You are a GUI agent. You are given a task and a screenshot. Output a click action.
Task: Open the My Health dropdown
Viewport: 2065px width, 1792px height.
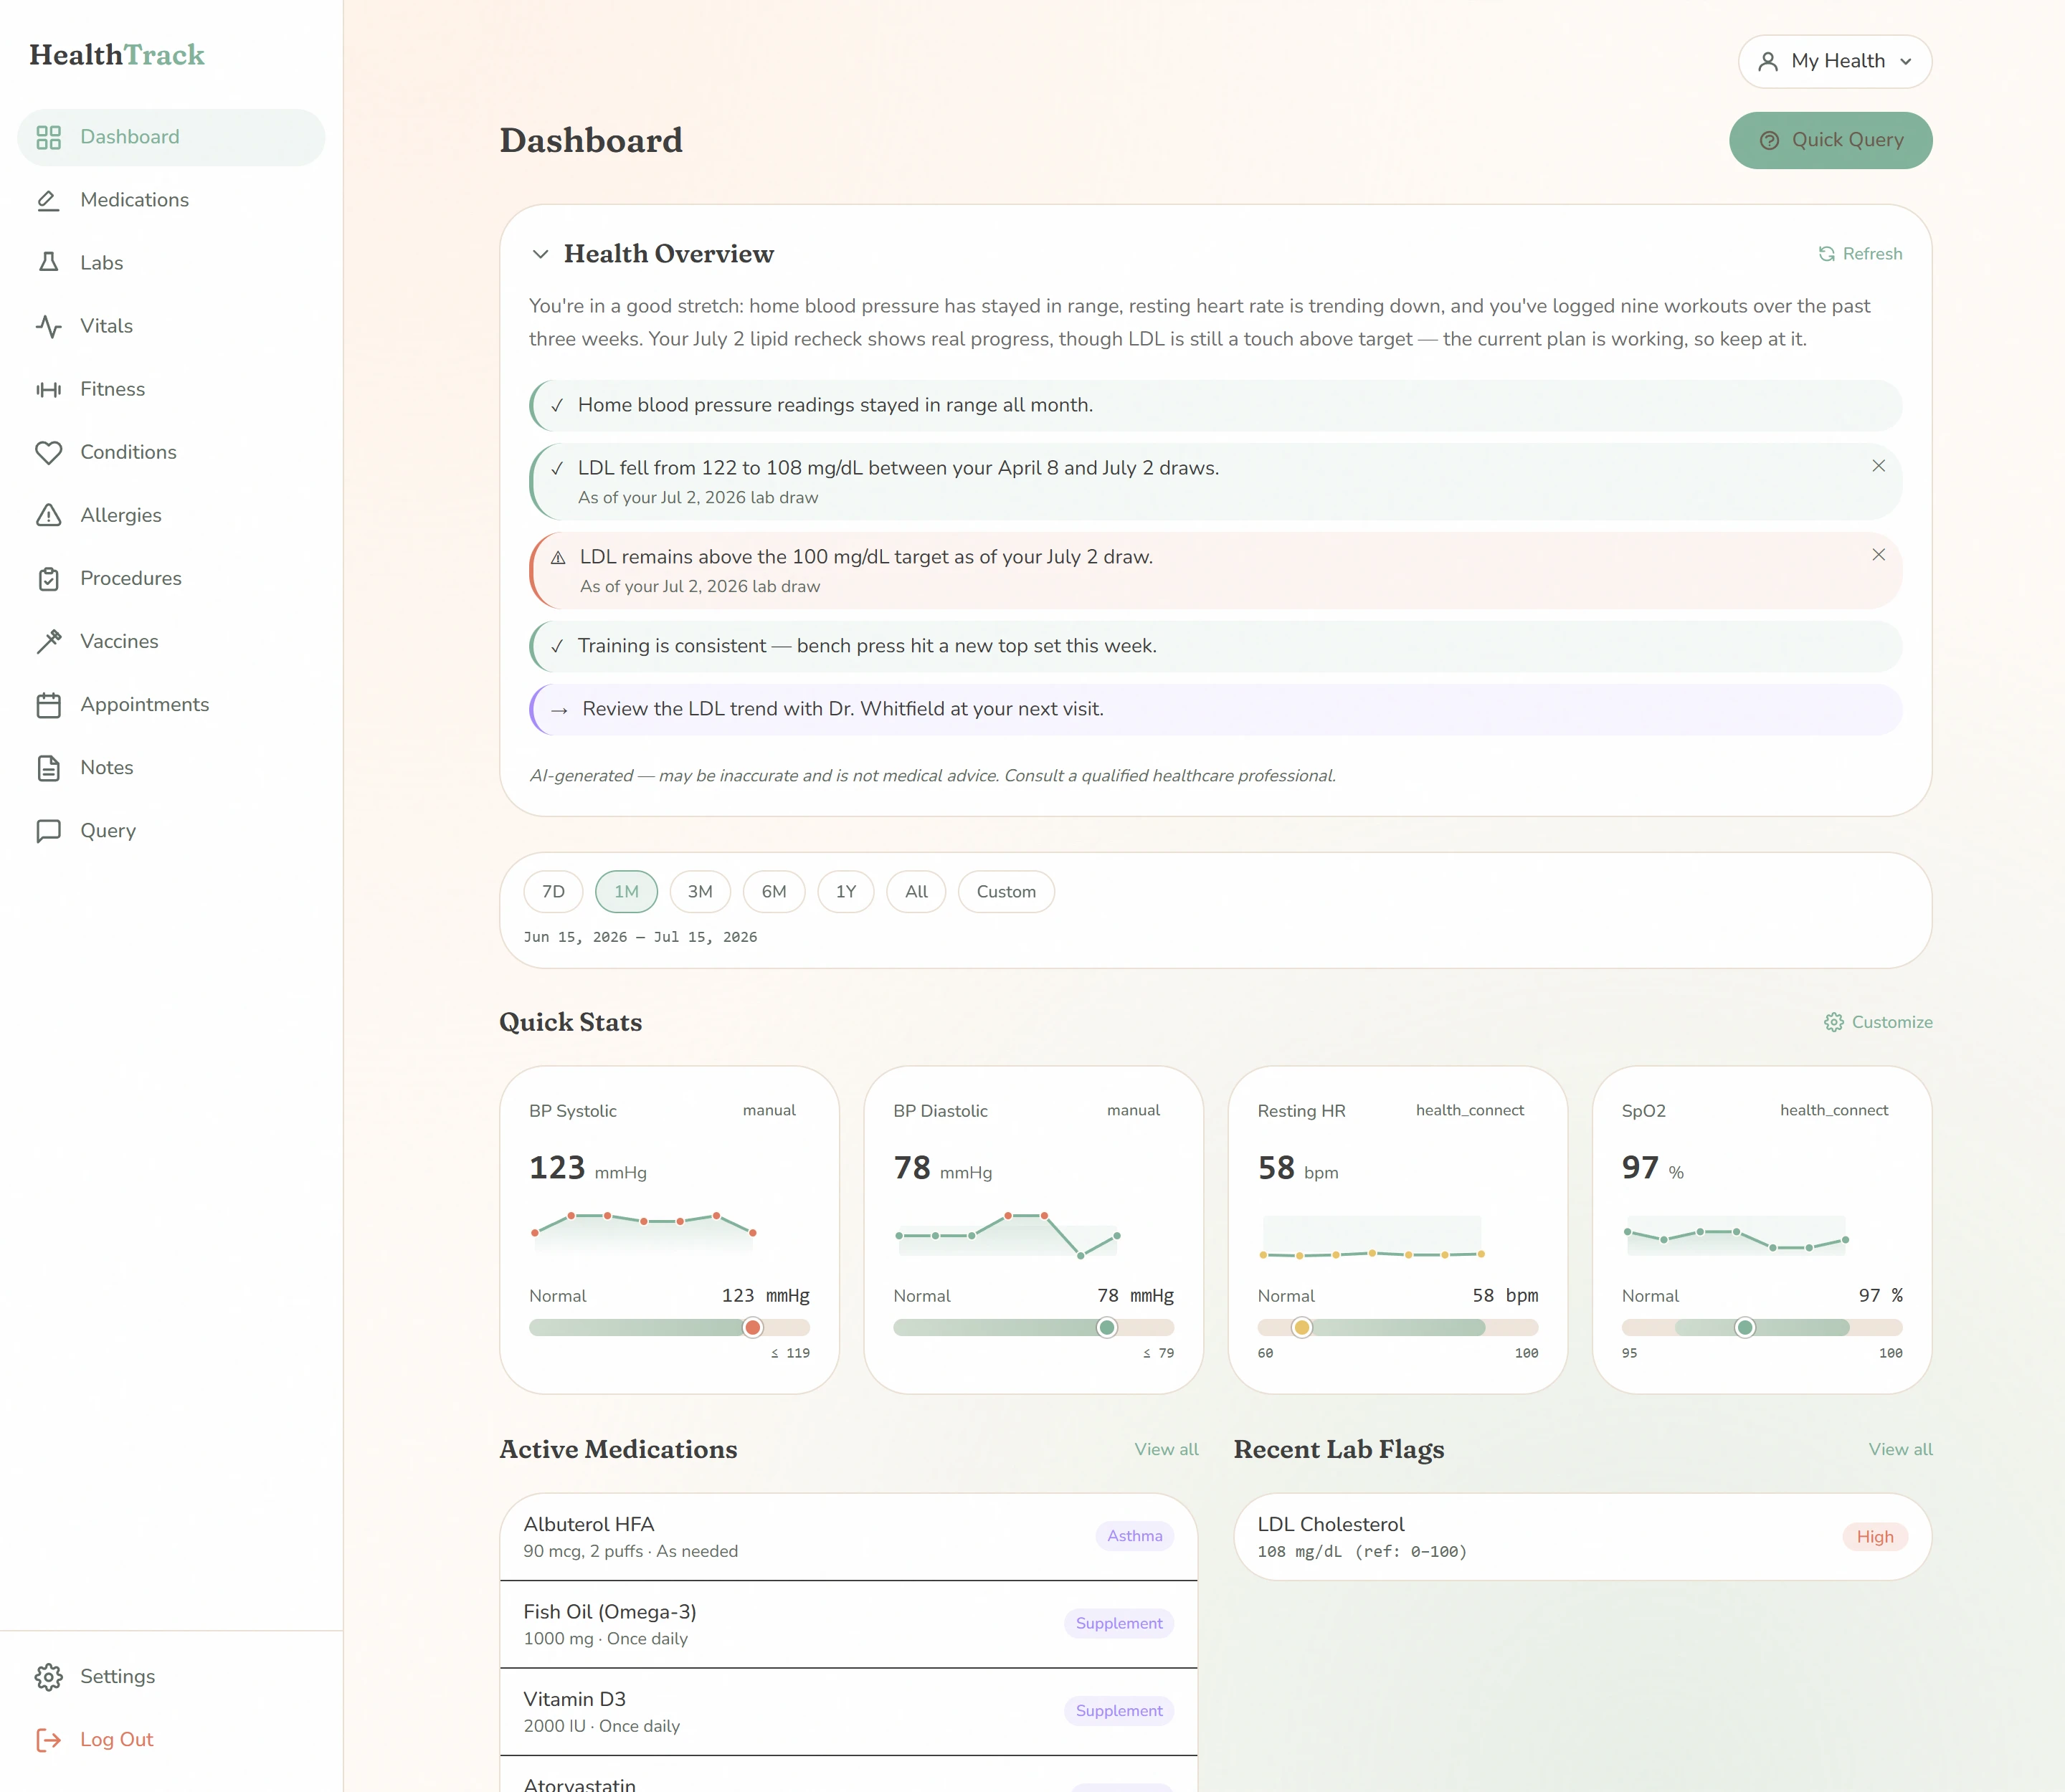pos(1834,61)
